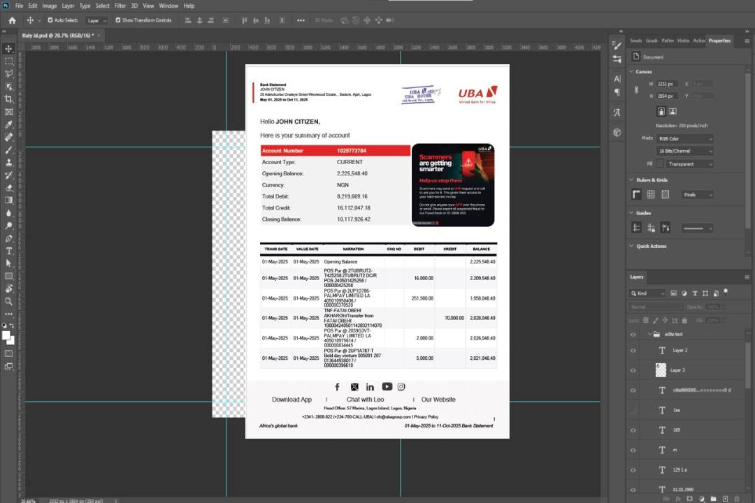This screenshot has width=755, height=503.
Task: Select the Path Selection arrow tool
Action: point(8,263)
